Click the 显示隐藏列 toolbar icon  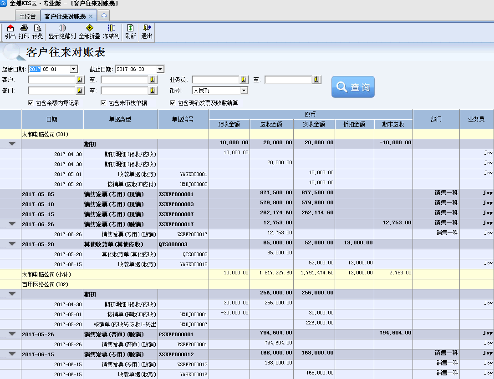[x=62, y=32]
